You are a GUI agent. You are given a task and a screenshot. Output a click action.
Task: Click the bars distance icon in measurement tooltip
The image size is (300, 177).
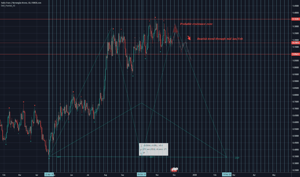tap(141, 149)
